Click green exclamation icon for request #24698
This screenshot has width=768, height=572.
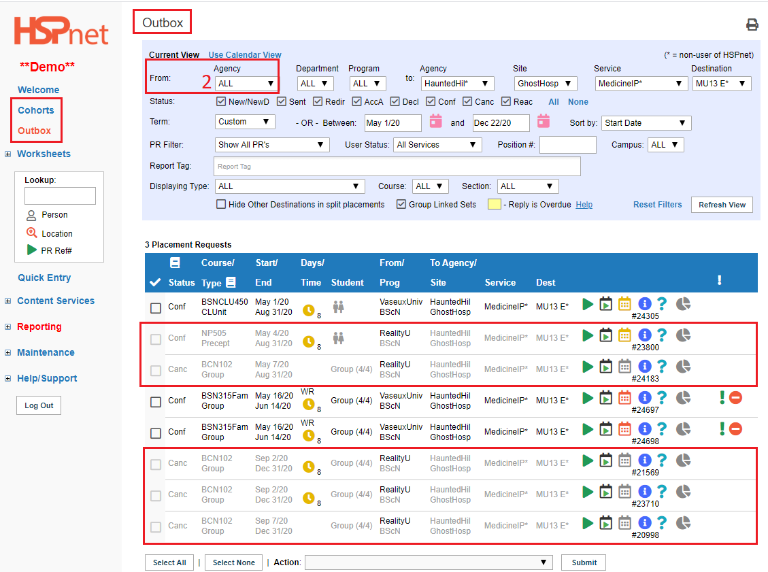point(722,428)
